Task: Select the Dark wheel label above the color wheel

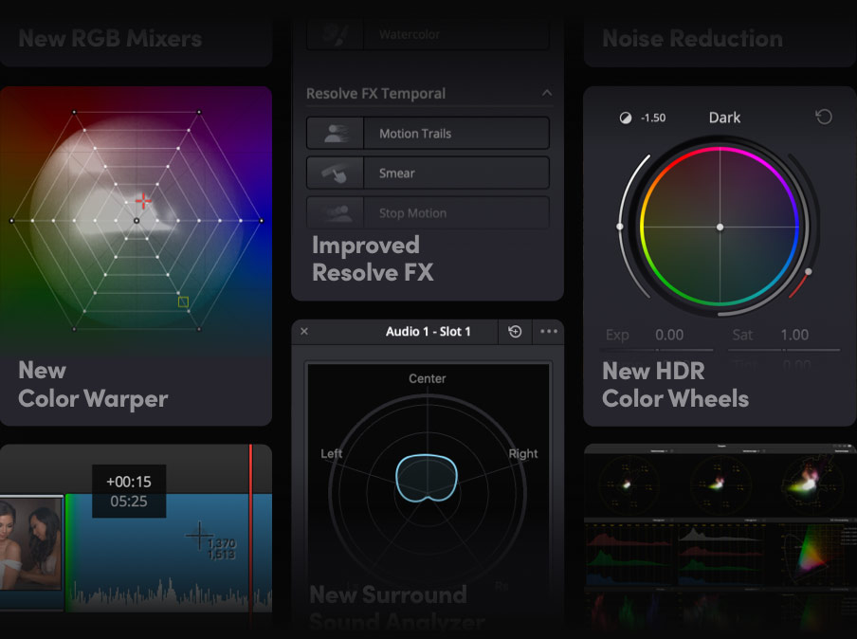Action: [723, 118]
